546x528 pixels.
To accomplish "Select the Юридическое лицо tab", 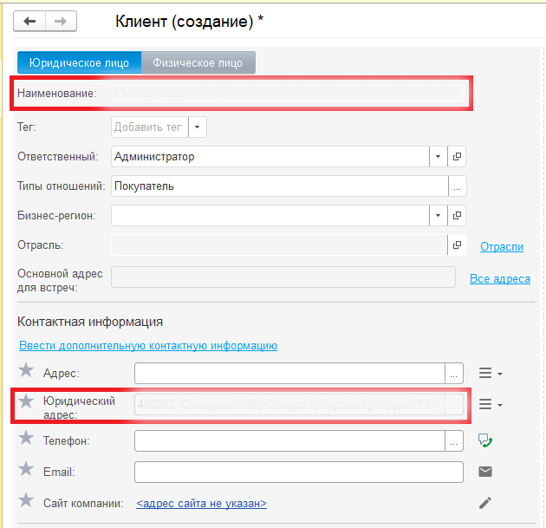I will click(79, 62).
